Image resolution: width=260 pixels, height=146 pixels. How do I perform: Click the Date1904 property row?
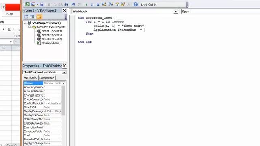42,107
